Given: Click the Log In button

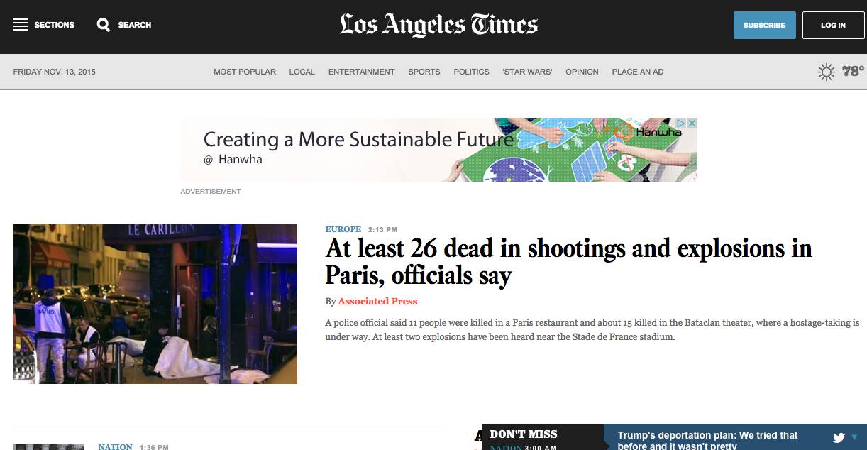Looking at the screenshot, I should coord(833,25).
